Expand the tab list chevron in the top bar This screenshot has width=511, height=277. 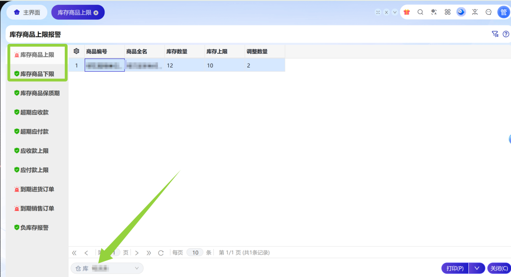coord(395,12)
